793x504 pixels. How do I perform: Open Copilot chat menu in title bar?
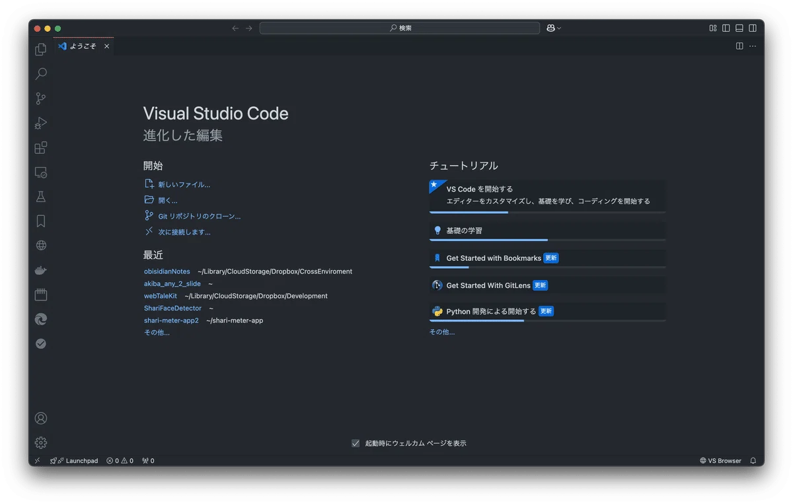(x=553, y=28)
